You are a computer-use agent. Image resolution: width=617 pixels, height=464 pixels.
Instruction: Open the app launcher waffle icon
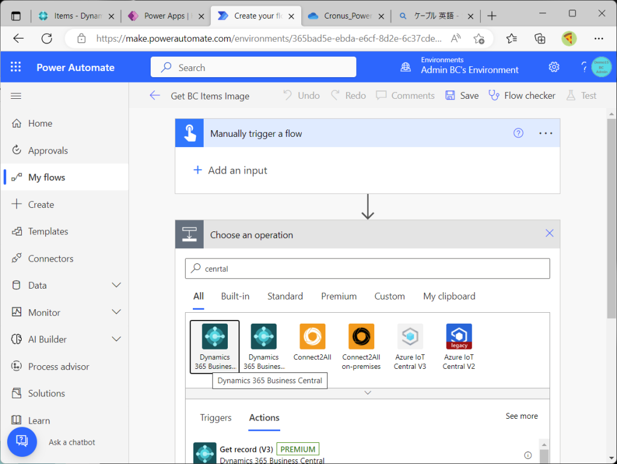16,67
